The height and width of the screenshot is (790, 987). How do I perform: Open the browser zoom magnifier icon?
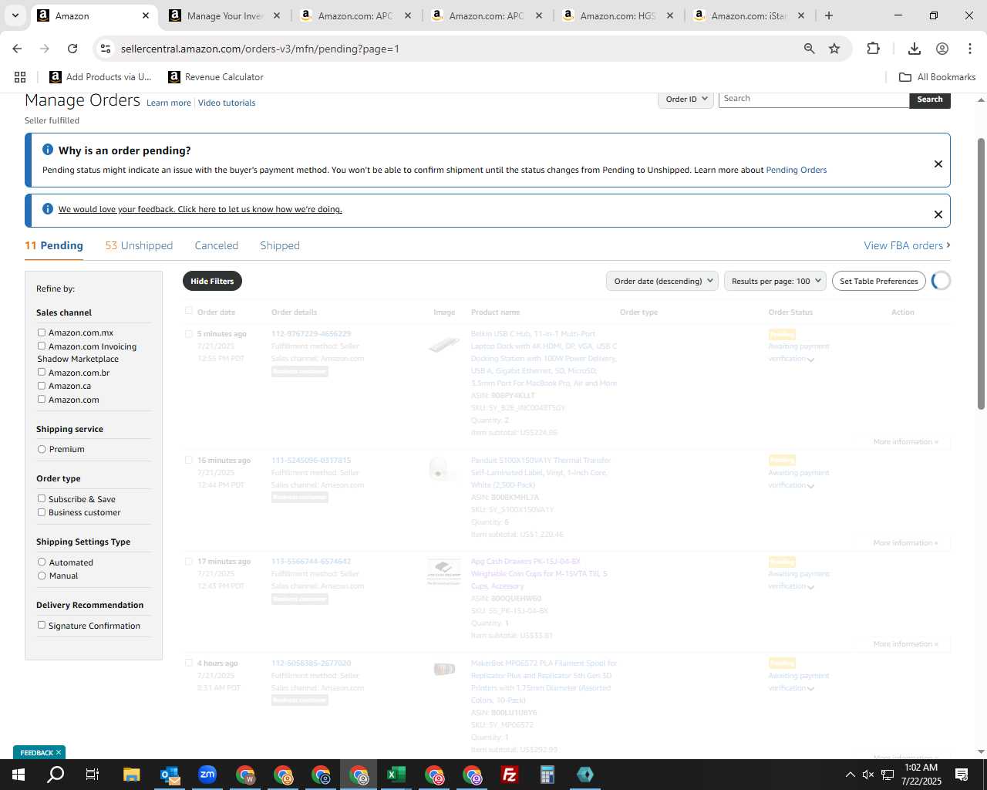[x=810, y=49]
